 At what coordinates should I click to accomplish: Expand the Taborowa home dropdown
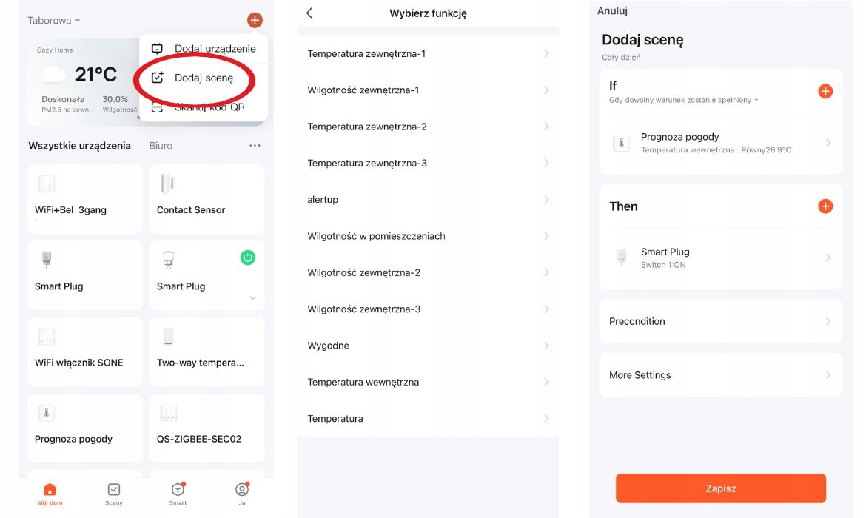pyautogui.click(x=54, y=21)
